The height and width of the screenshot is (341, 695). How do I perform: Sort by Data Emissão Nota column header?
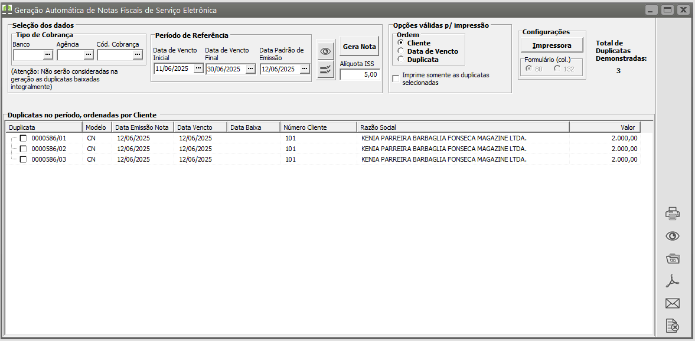pos(142,127)
